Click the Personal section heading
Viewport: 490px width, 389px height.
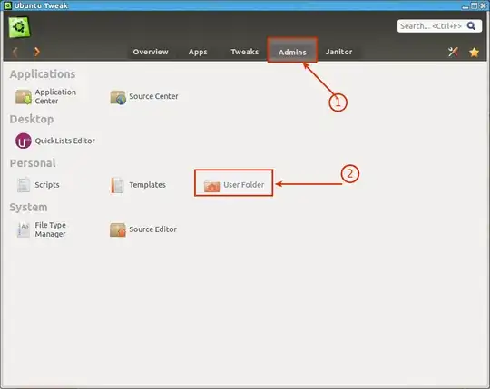33,163
